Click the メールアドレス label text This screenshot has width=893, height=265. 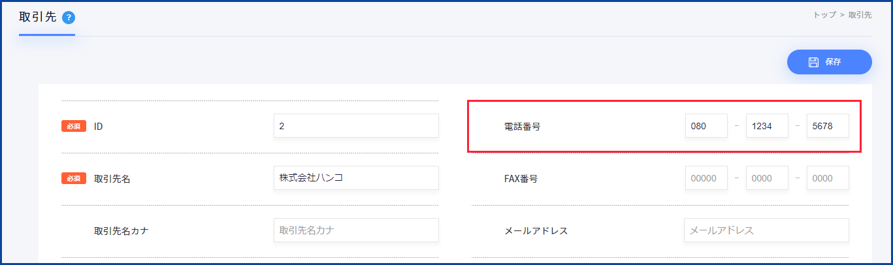point(536,230)
